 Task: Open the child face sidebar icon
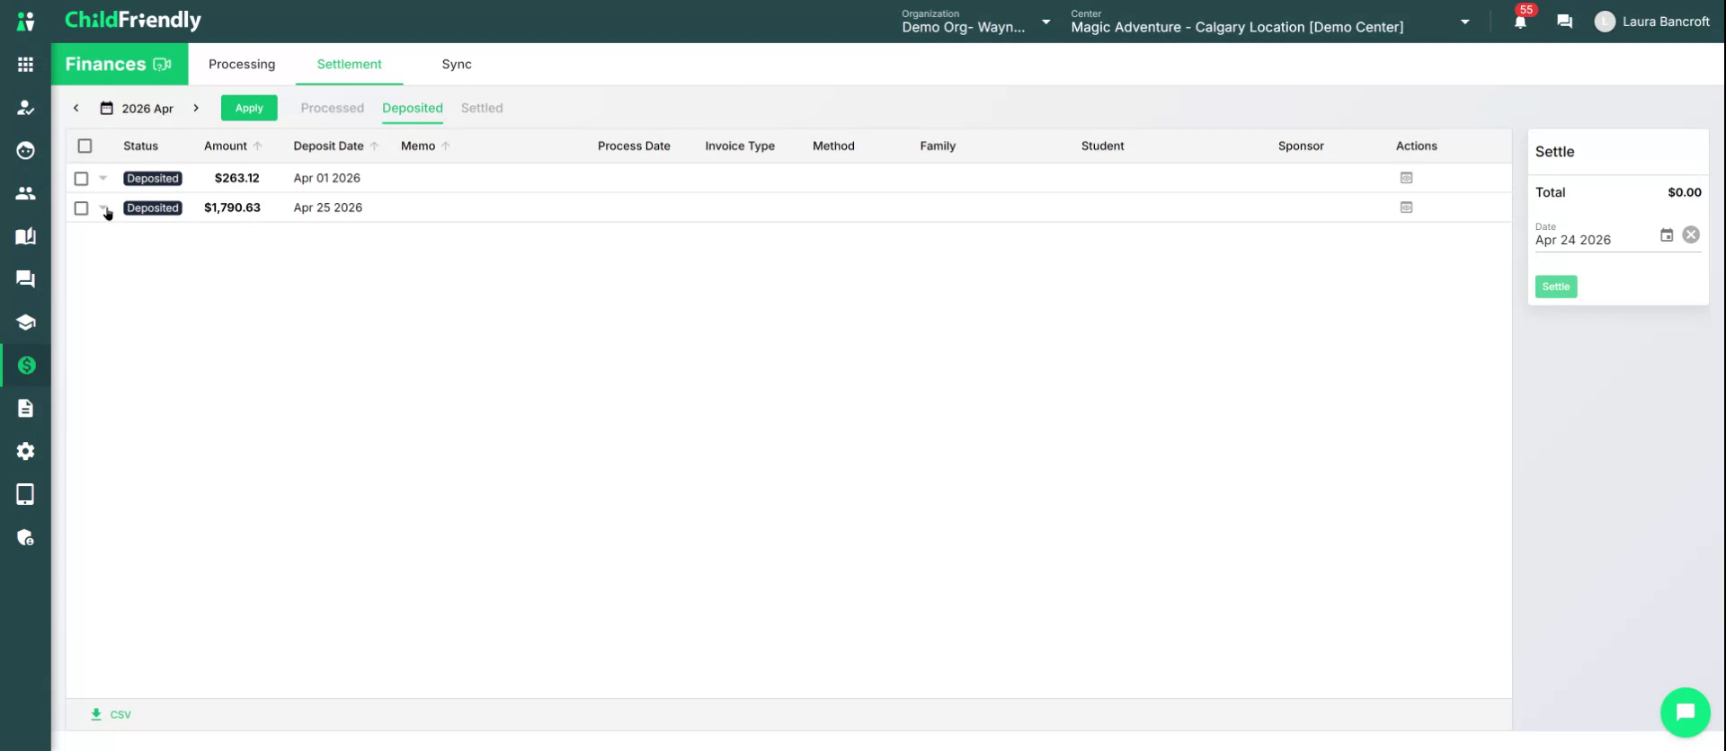point(25,150)
